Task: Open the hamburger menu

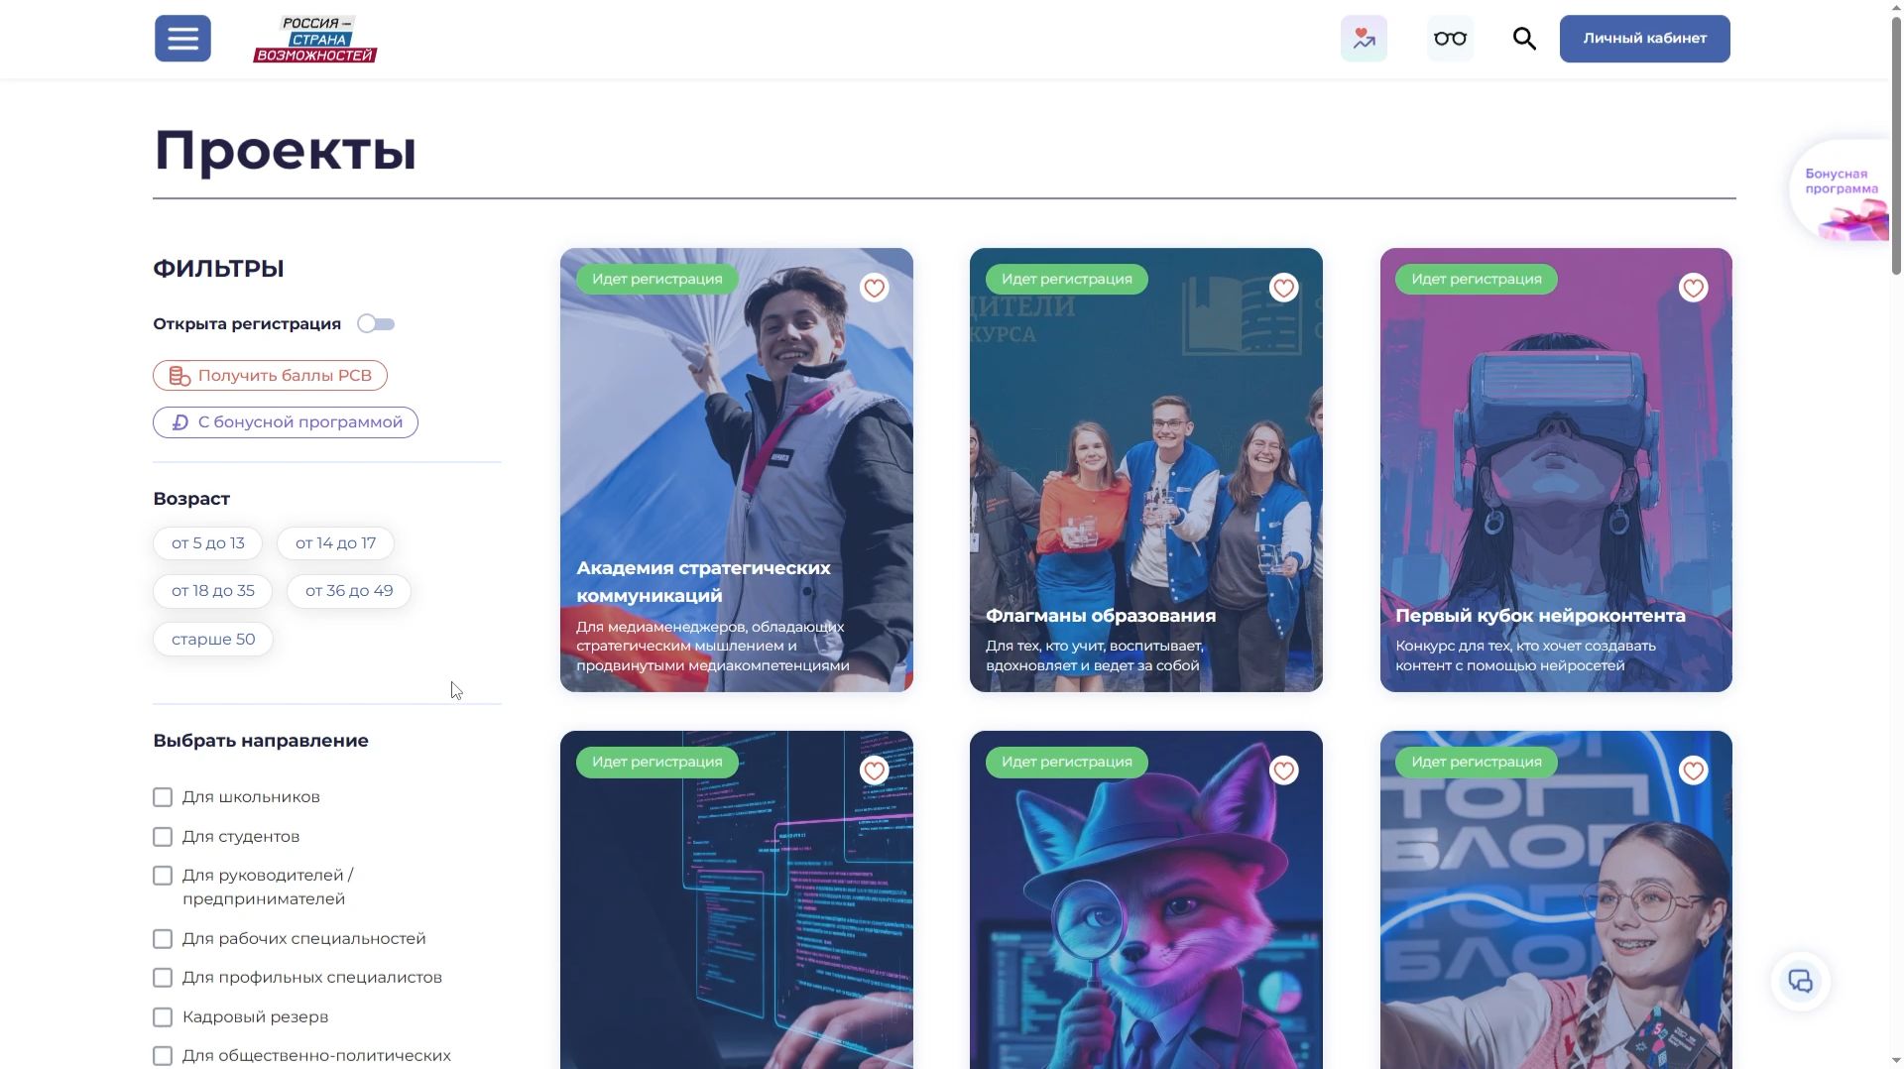Action: click(182, 39)
